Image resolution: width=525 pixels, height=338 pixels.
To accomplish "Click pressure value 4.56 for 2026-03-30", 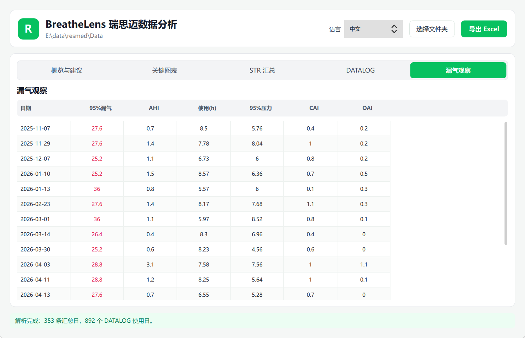I will 257,249.
